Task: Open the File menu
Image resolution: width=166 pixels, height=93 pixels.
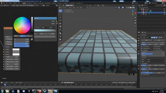Action: click(x=4, y=3)
